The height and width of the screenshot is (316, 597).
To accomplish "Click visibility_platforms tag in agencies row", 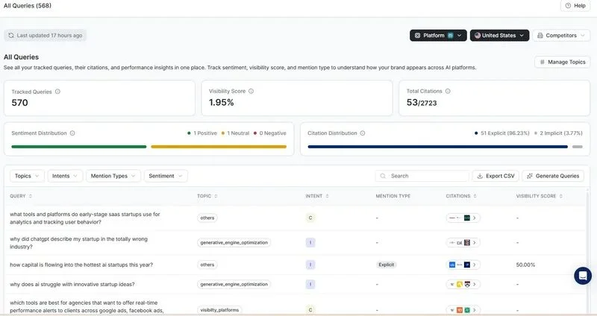I will click(219, 310).
